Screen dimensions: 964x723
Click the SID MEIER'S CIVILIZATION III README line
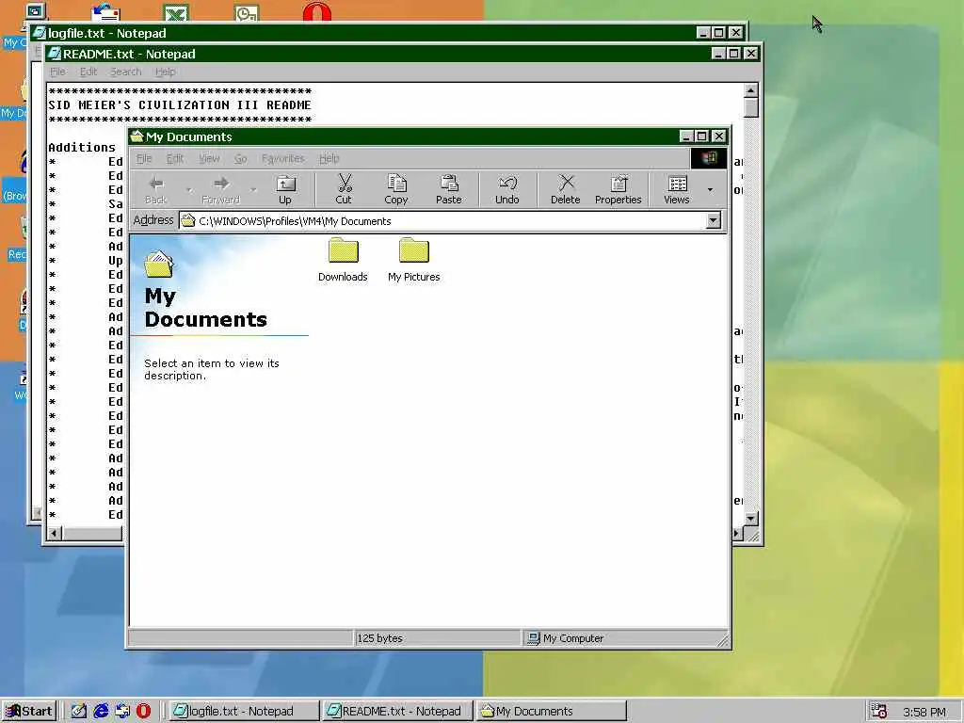(180, 105)
